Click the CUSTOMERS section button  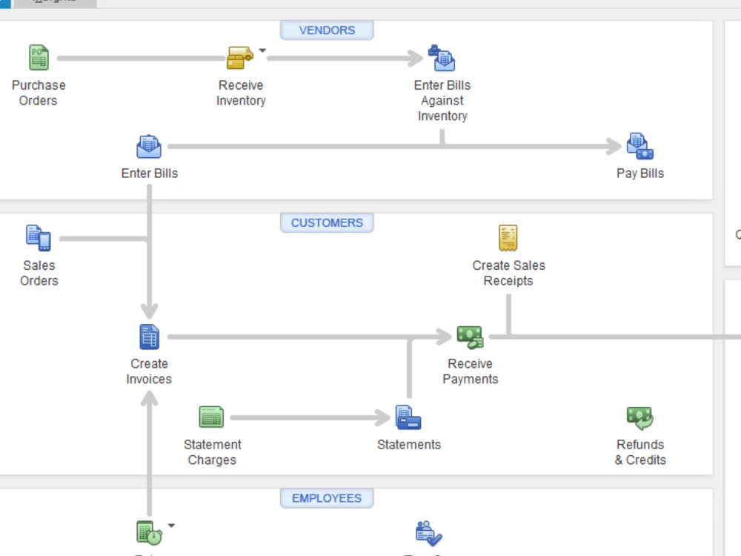[327, 222]
